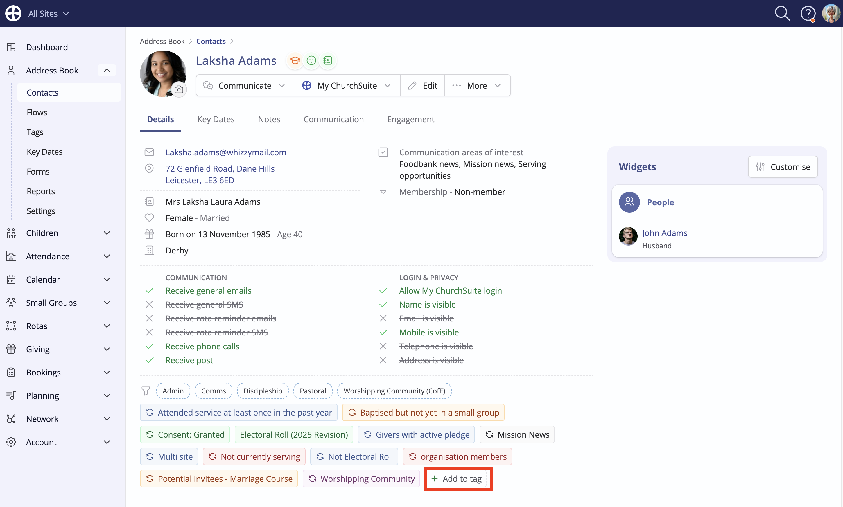843x507 pixels.
Task: Toggle Address is visible setting
Action: pyautogui.click(x=431, y=360)
